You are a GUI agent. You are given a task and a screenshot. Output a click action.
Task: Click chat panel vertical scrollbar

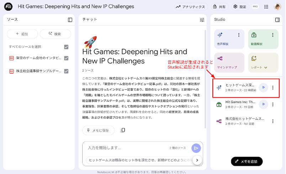[x=205, y=79]
